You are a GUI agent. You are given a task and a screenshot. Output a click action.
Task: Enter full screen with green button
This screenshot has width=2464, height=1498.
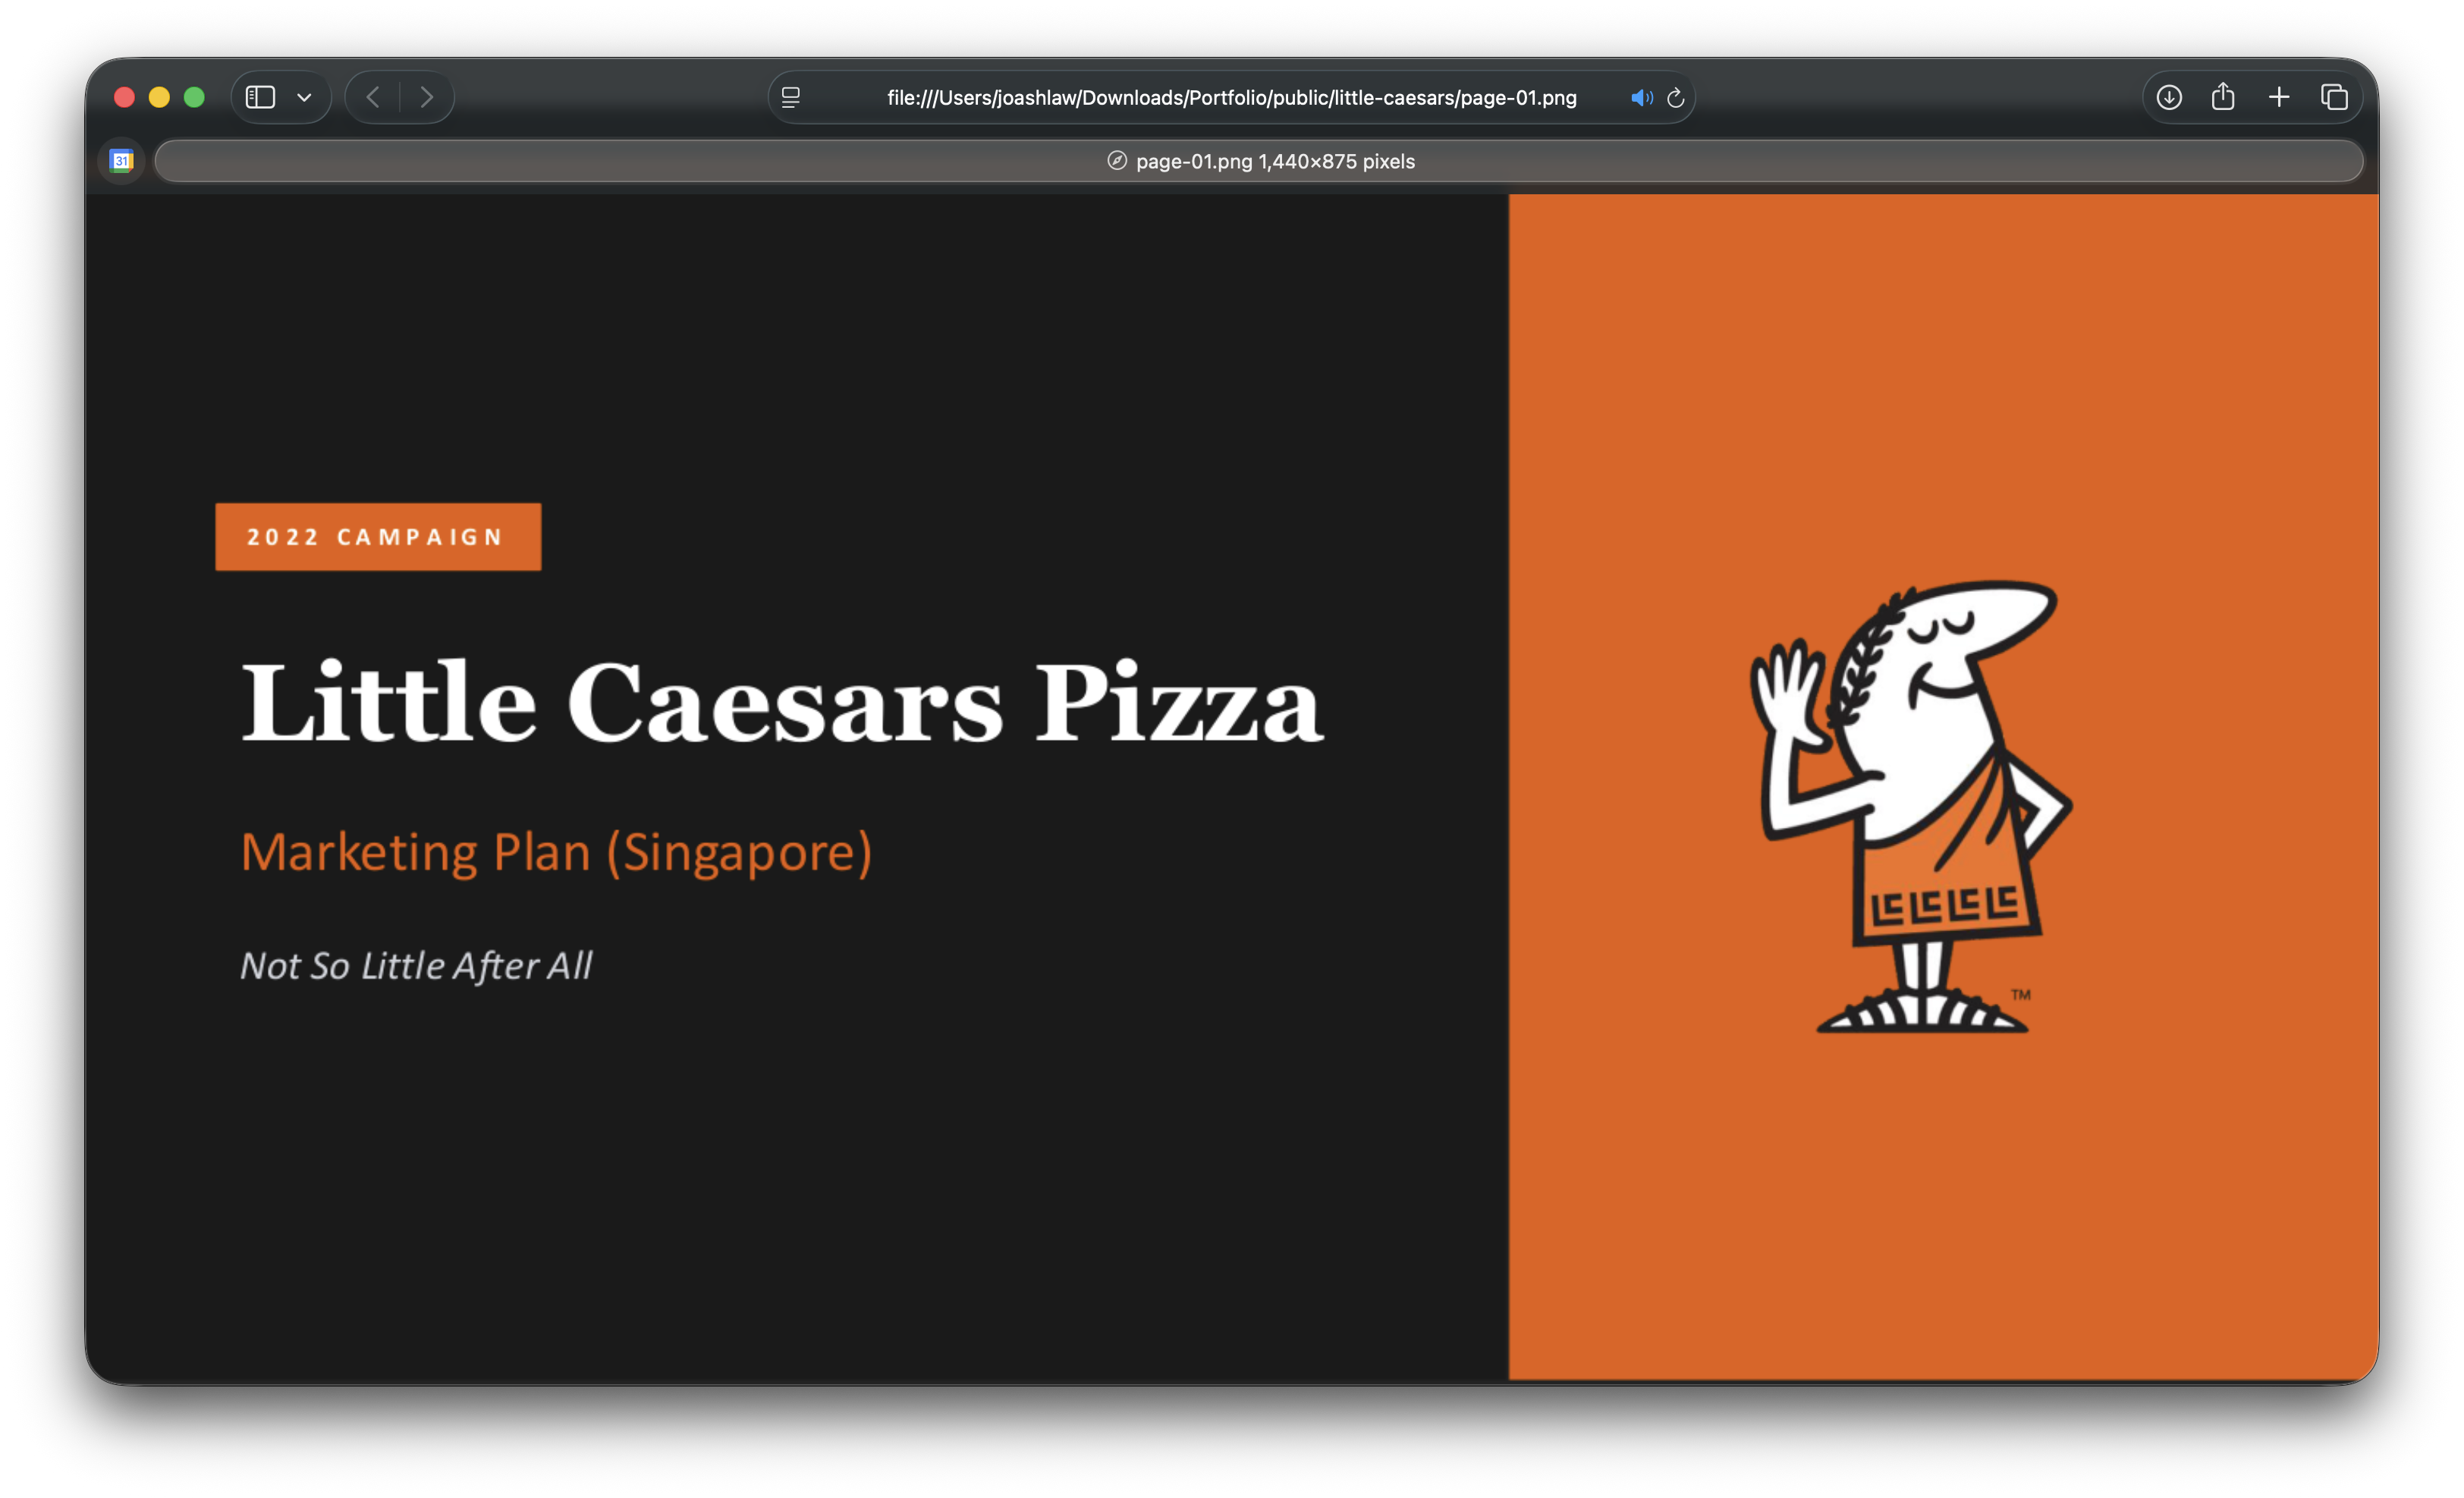tap(194, 97)
